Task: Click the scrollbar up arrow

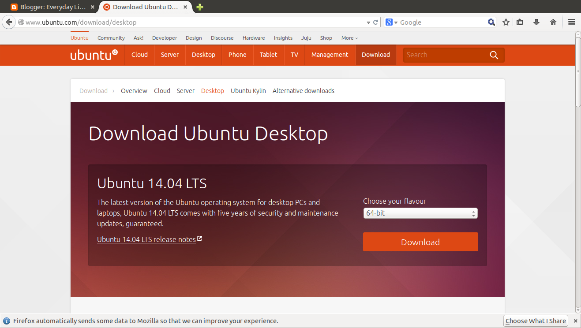Action: click(x=578, y=34)
